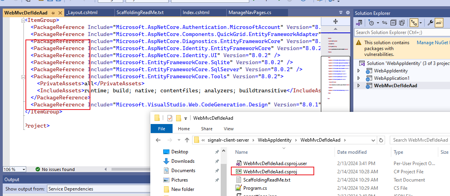This screenshot has height=196, width=450.
Task: Click signalr-client-server breadcrumb
Action: (x=229, y=140)
